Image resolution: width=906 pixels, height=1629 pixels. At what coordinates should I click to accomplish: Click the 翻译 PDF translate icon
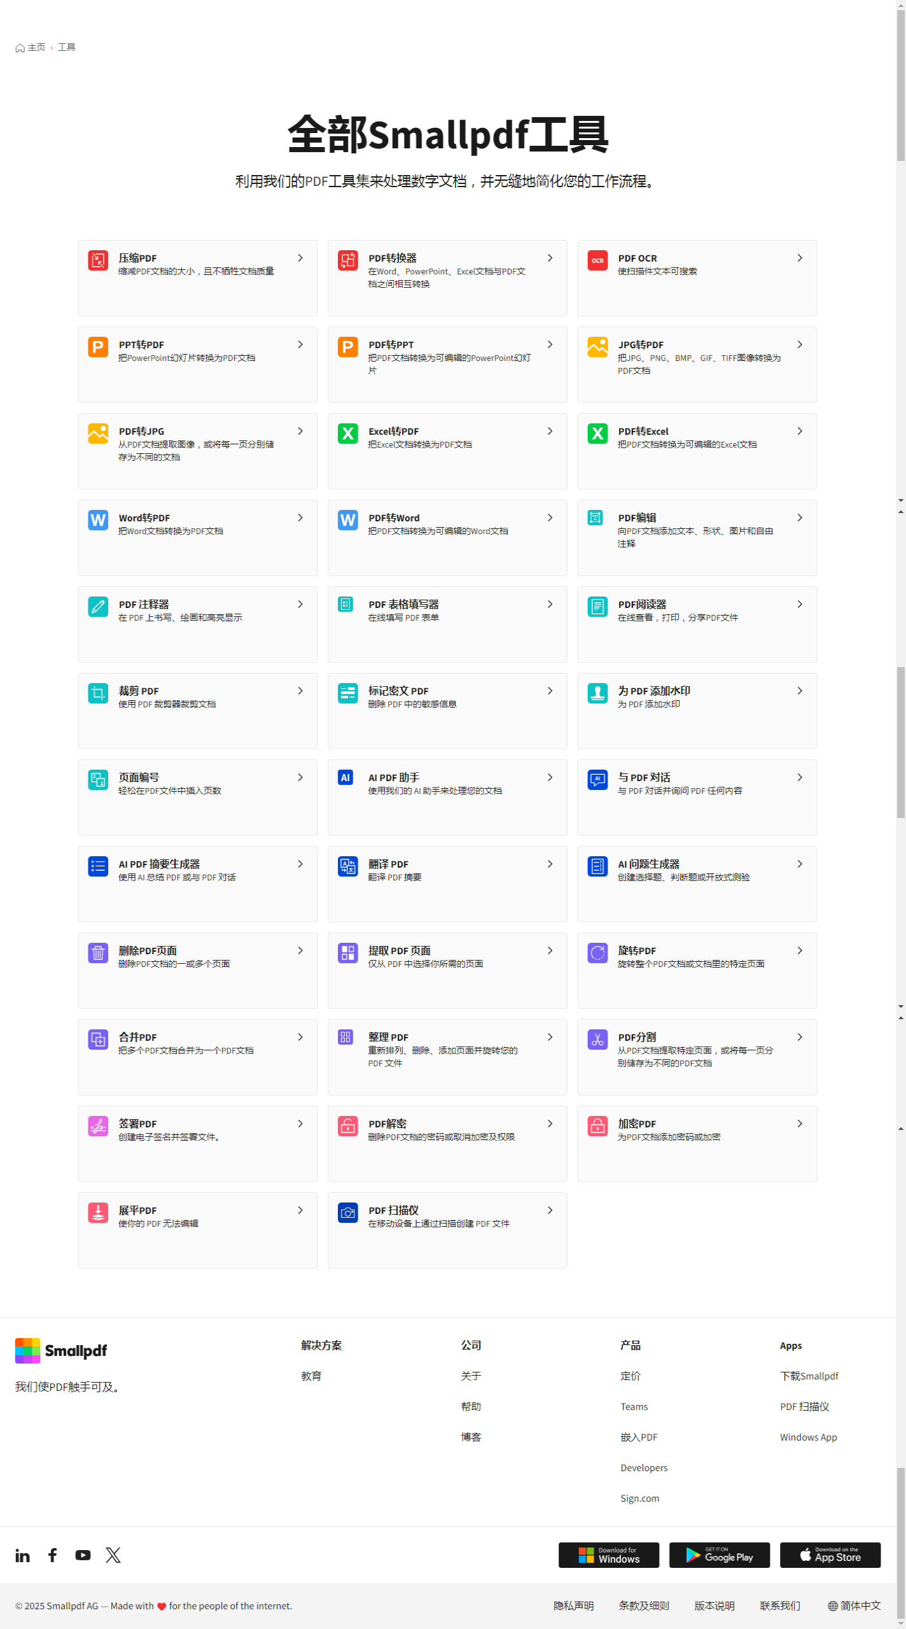348,866
